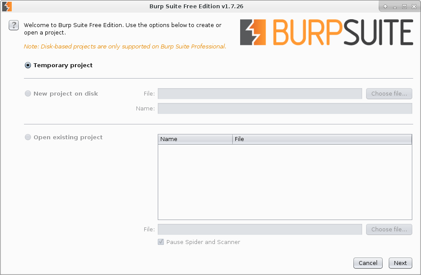
Task: Click the new project Name input field
Action: click(285, 109)
